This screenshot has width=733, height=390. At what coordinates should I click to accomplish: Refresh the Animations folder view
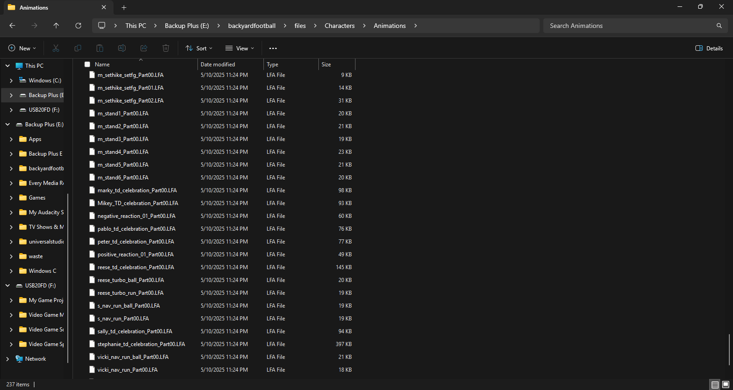(x=78, y=26)
